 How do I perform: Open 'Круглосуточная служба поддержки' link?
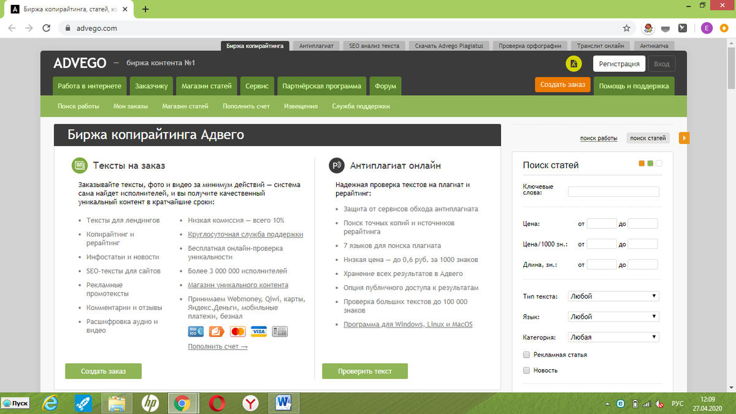click(245, 234)
